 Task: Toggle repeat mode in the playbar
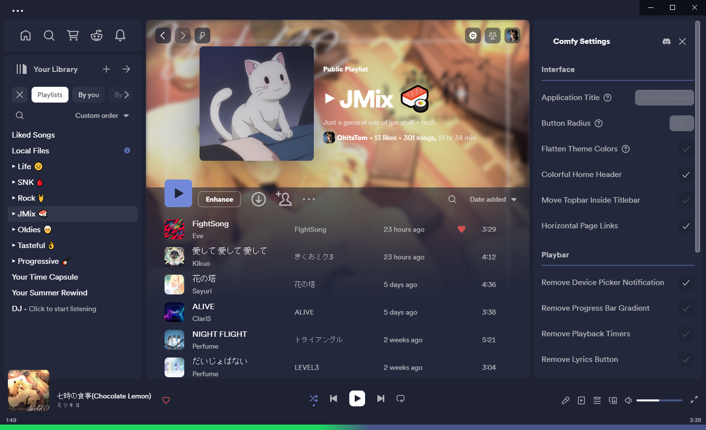click(401, 398)
